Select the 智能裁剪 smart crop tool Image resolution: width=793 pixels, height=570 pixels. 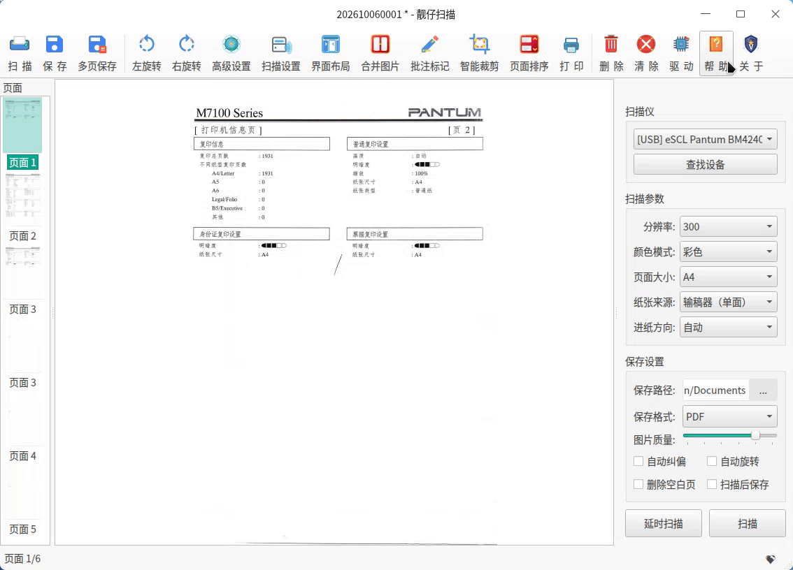480,53
